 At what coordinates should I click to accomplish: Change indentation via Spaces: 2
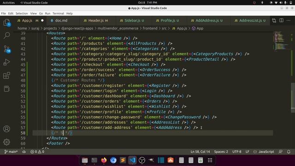[221, 152]
